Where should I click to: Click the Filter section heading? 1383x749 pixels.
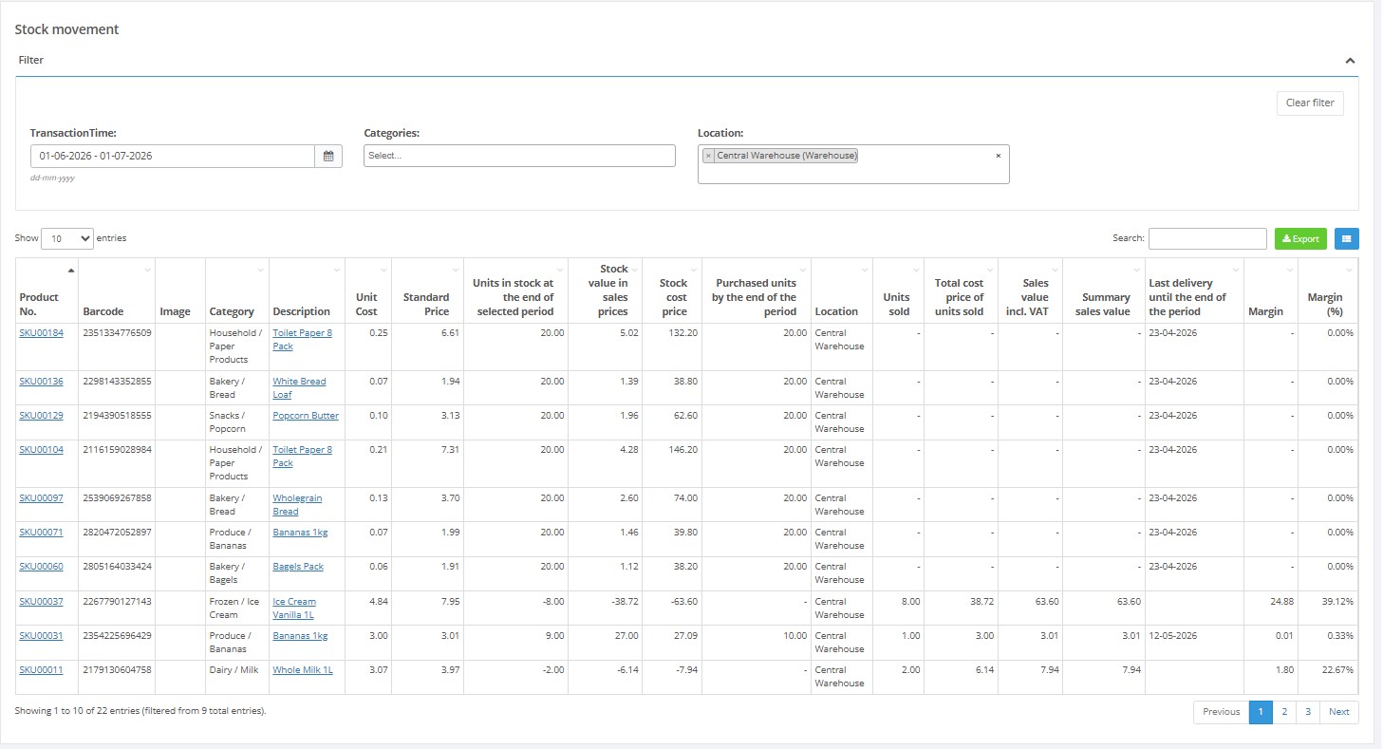31,60
